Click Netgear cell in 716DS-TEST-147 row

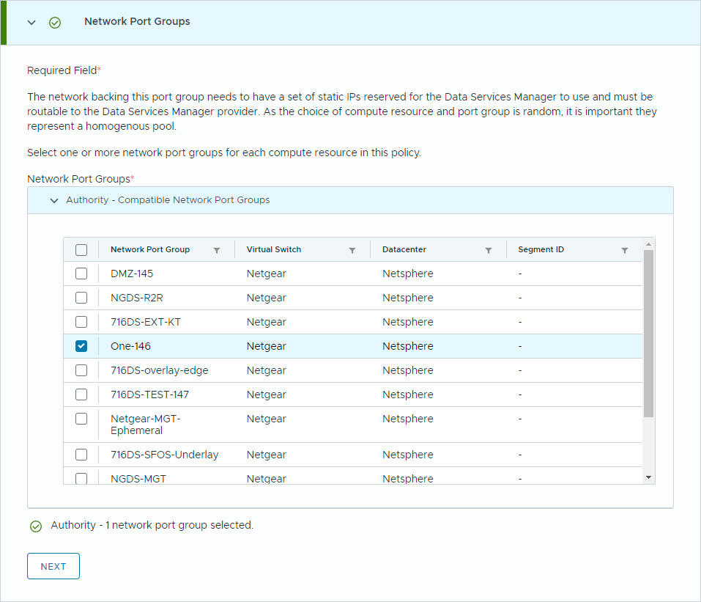pyautogui.click(x=267, y=394)
